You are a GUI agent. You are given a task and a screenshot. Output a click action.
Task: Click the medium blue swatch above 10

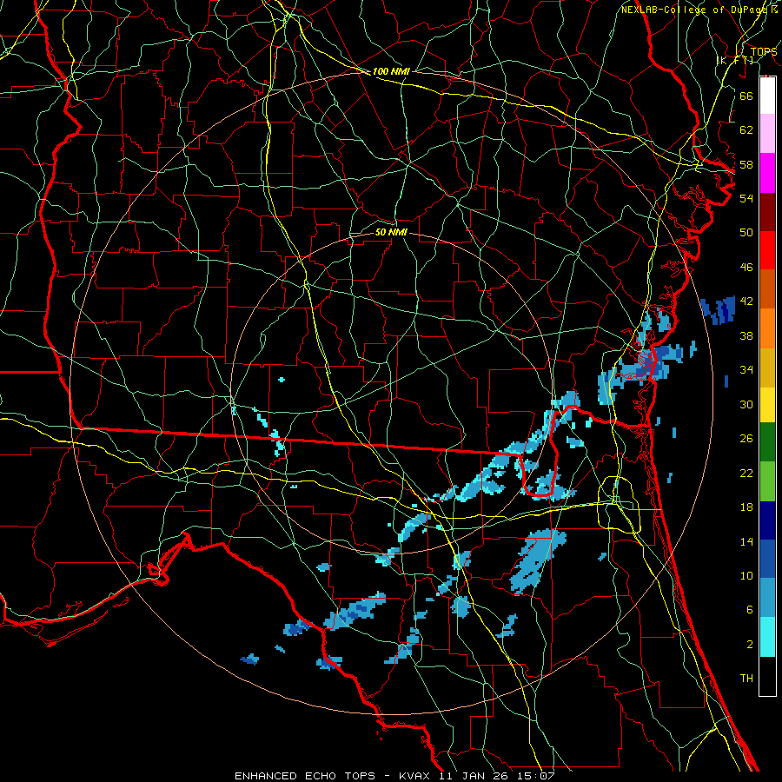point(767,559)
